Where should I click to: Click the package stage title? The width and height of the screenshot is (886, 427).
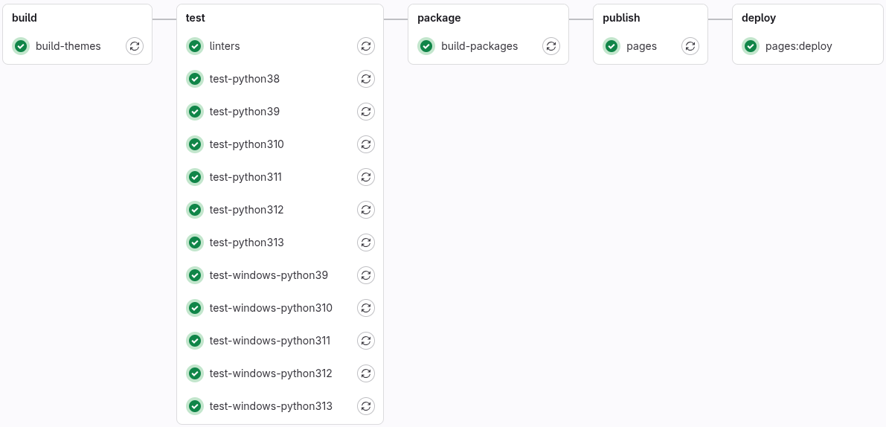(439, 18)
